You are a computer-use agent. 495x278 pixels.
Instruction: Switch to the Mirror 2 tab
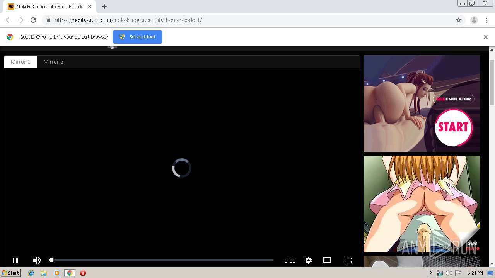pos(53,62)
